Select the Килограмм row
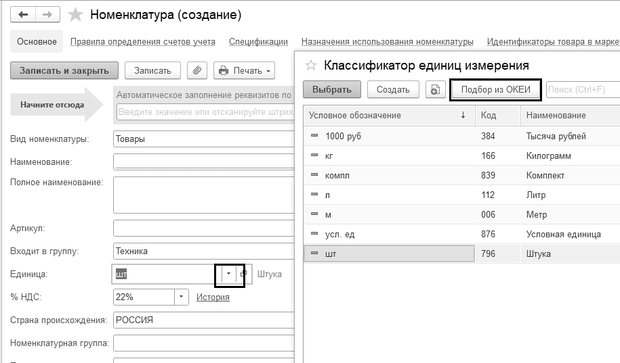This screenshot has height=363, width=620. point(462,155)
